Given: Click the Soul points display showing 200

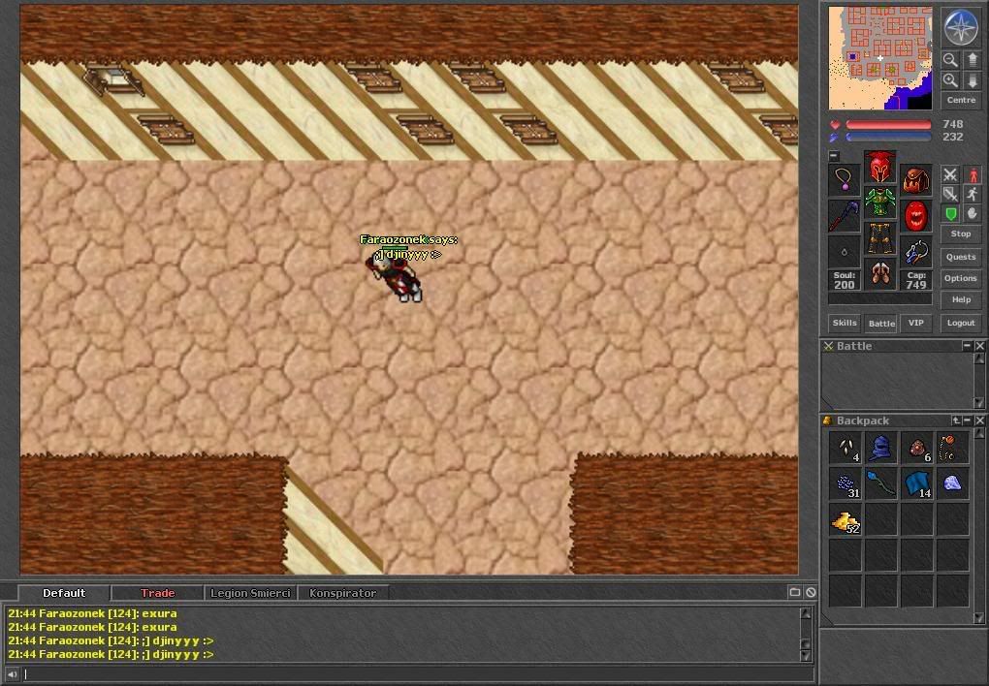Looking at the screenshot, I should 844,280.
